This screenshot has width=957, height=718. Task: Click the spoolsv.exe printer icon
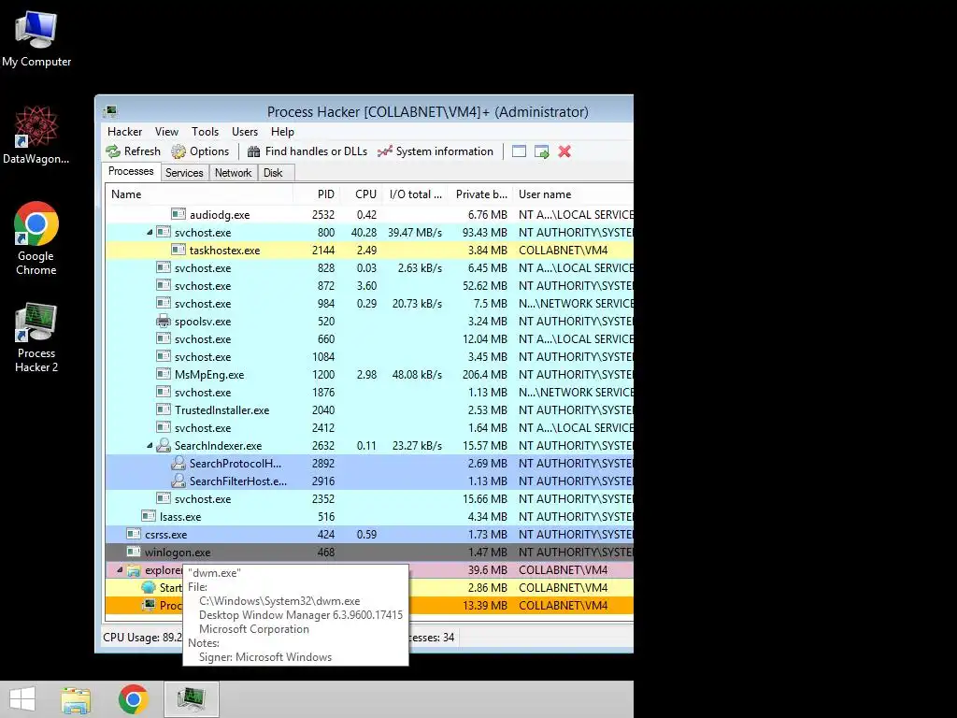164,322
